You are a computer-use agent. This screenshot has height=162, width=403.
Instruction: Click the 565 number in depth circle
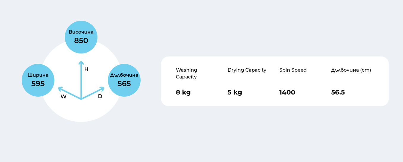pos(124,84)
